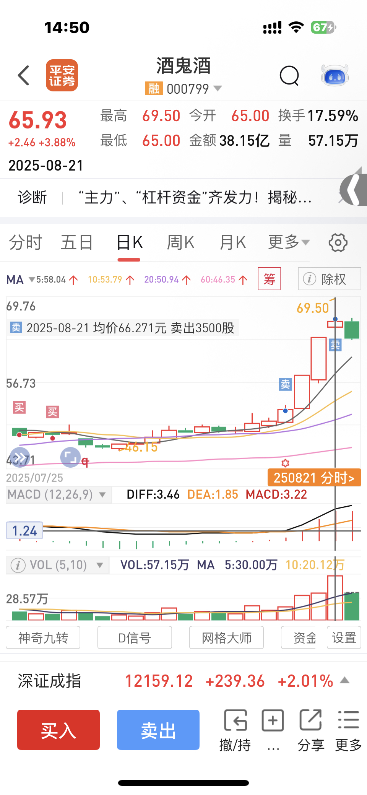Tap the 筹 chip distribution icon

click(270, 279)
